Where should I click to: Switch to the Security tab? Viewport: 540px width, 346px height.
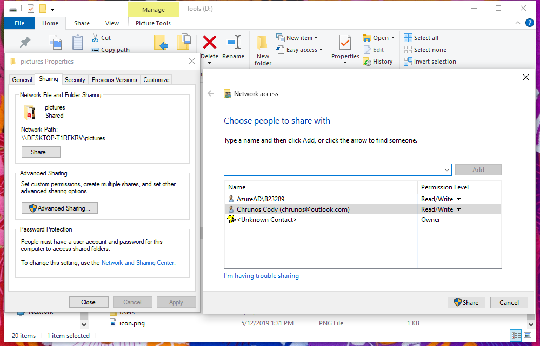click(75, 80)
